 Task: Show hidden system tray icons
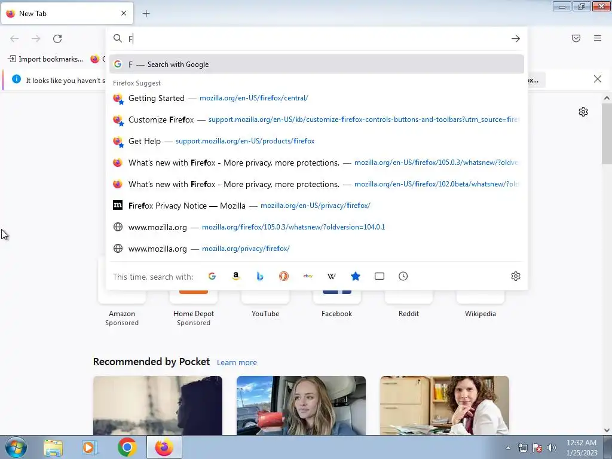508,448
